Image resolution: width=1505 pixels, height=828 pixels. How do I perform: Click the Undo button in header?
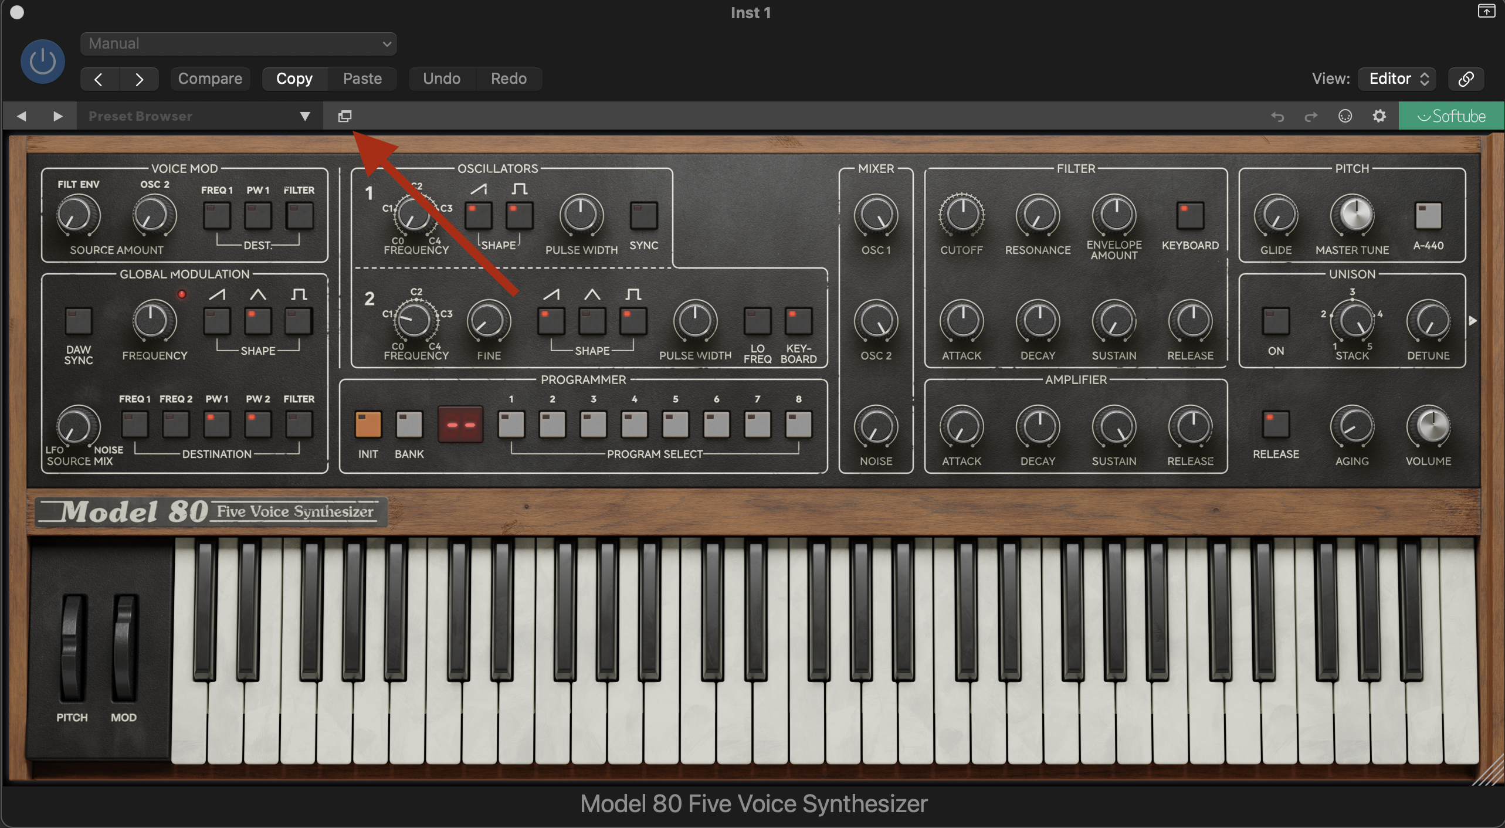[x=442, y=79]
